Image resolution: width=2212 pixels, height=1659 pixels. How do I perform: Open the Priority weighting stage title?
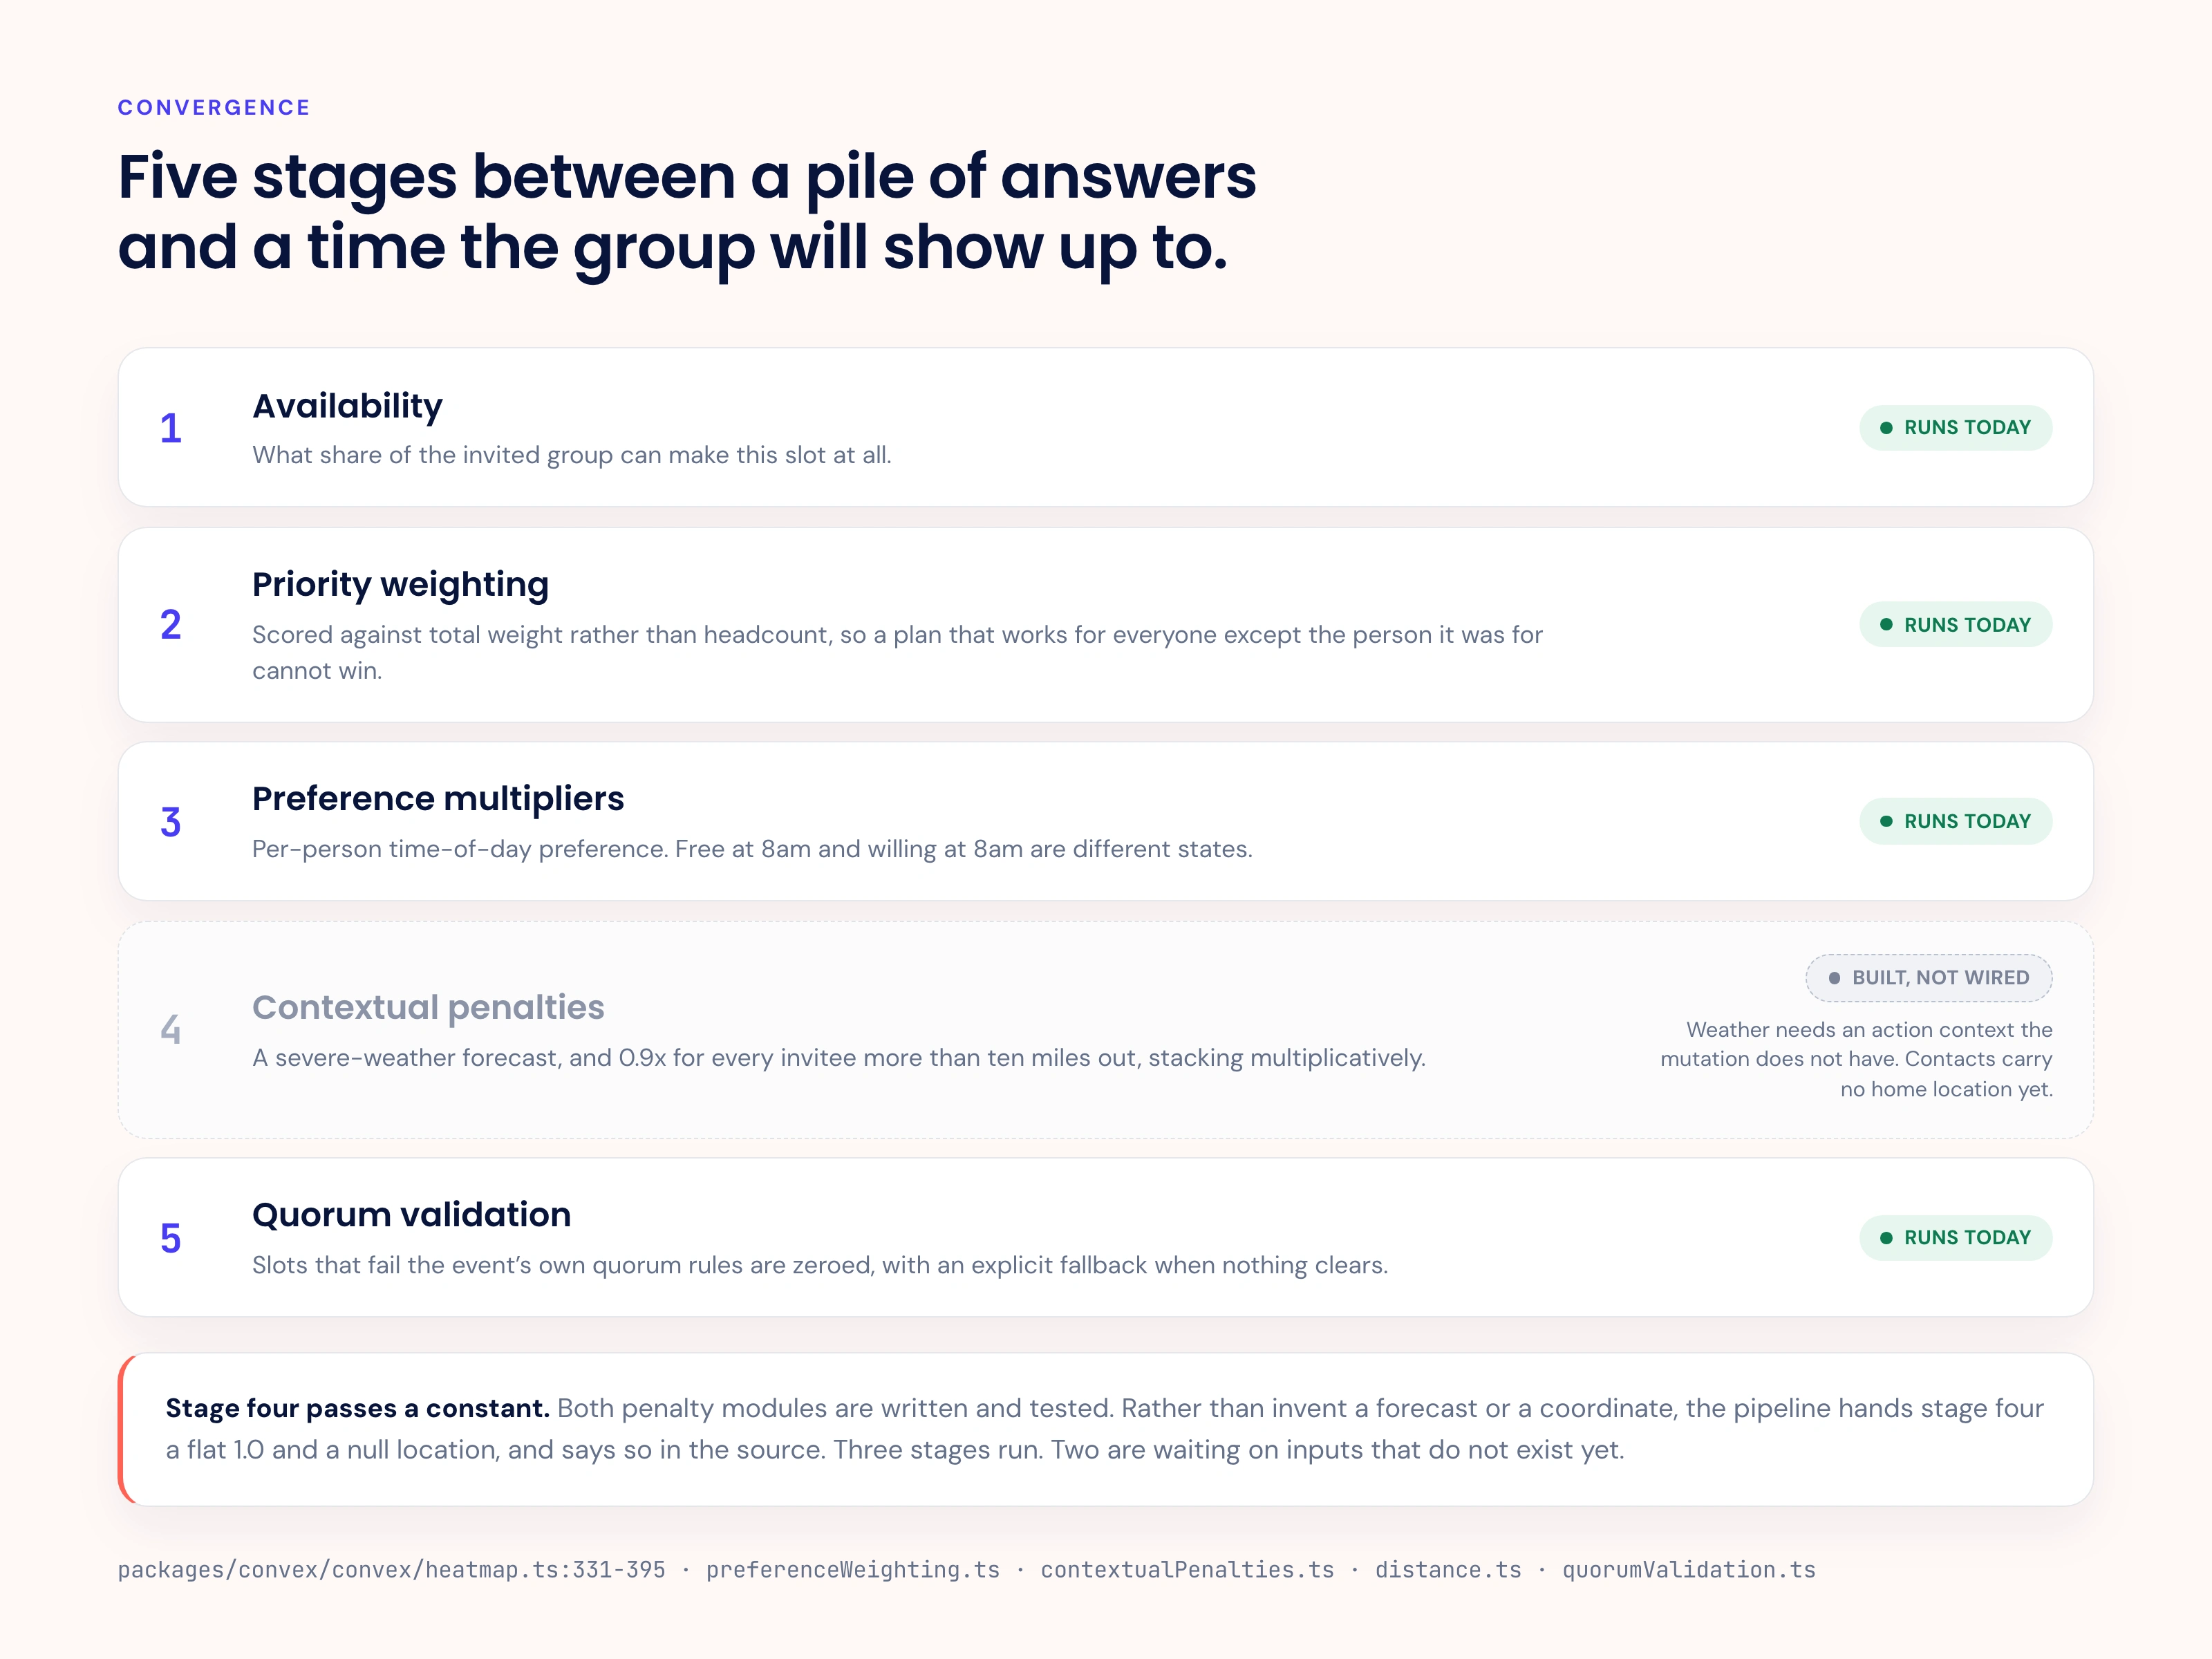click(x=400, y=584)
